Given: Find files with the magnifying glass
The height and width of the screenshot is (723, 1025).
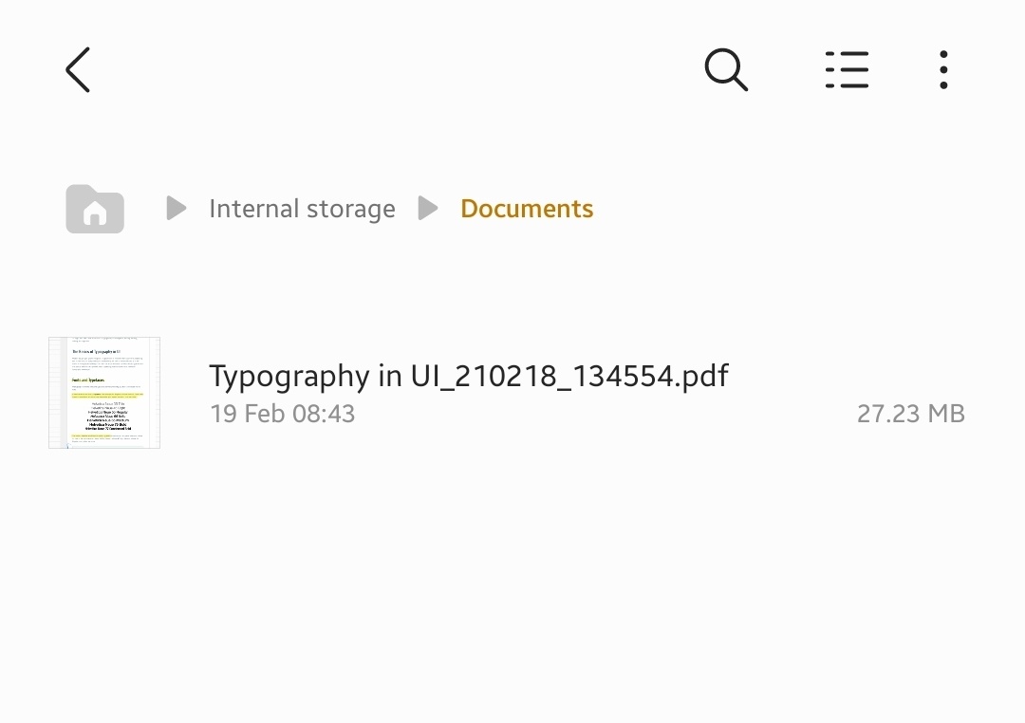Looking at the screenshot, I should (726, 69).
